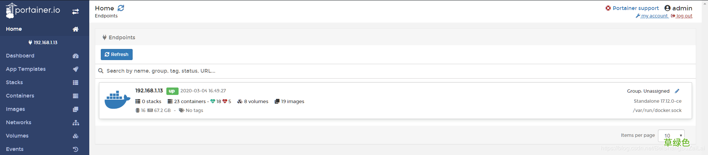
Task: Focus the endpoint search field
Action: (x=259, y=71)
